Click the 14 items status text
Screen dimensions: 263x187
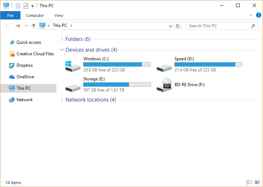click(x=13, y=183)
